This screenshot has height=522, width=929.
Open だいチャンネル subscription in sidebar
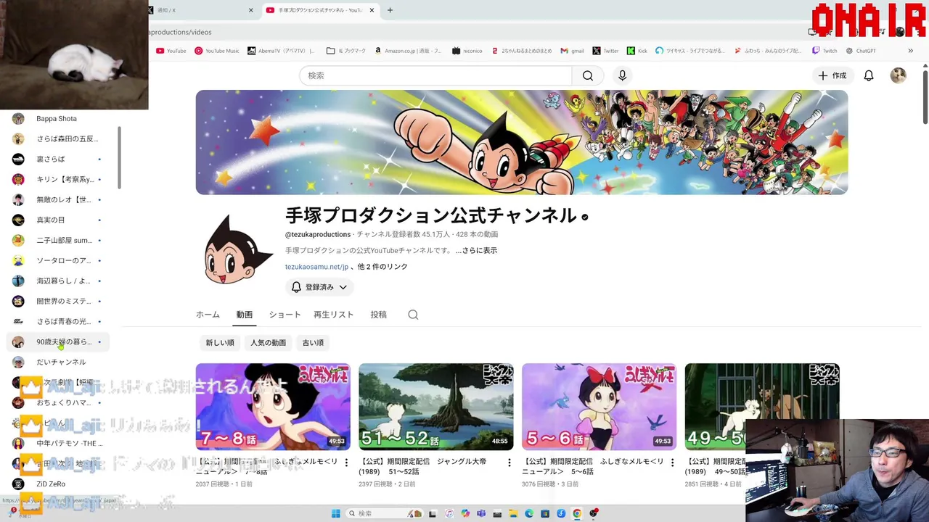(58, 362)
